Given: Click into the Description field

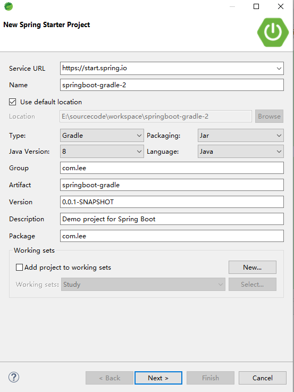Looking at the screenshot, I should point(172,219).
